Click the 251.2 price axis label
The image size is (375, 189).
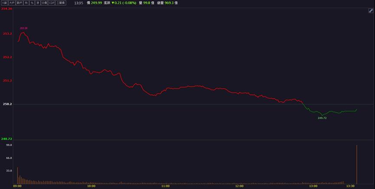point(7,81)
